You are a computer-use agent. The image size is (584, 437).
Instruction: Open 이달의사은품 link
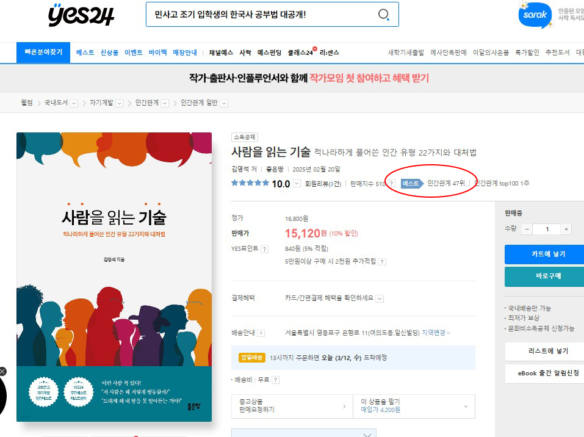[491, 52]
